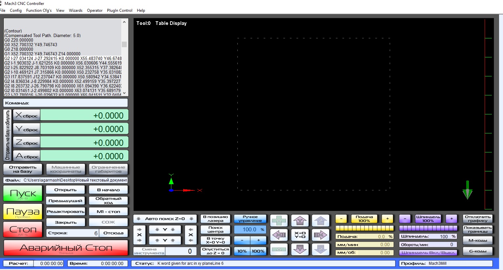Jog Z axis up with arrow button

pos(320,221)
